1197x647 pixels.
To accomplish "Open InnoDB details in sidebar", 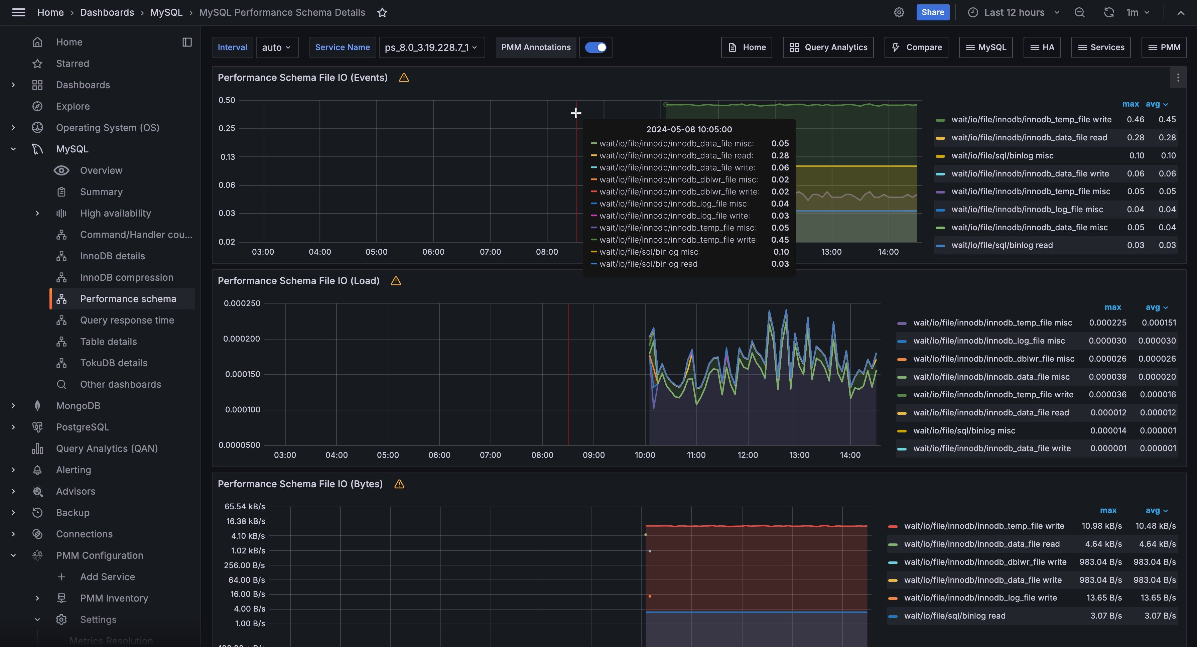I will tap(112, 256).
